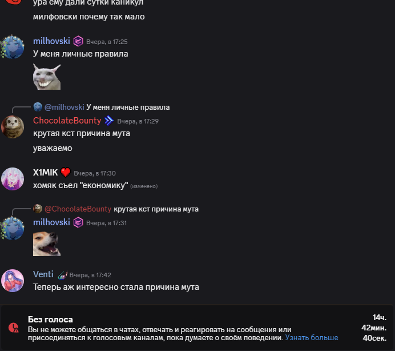Open ChocolateBounty's profile avatar
The width and height of the screenshot is (395, 351).
pos(13,127)
